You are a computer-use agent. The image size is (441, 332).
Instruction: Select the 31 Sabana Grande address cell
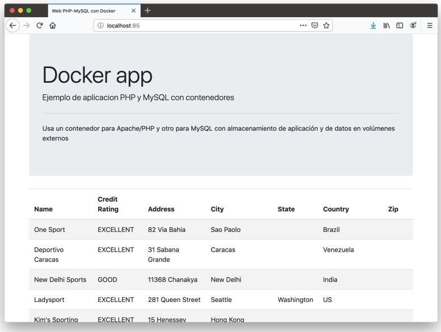(x=163, y=255)
